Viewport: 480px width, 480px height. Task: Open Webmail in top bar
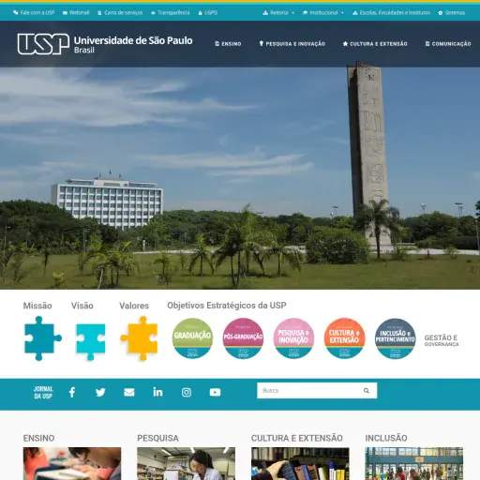76,12
